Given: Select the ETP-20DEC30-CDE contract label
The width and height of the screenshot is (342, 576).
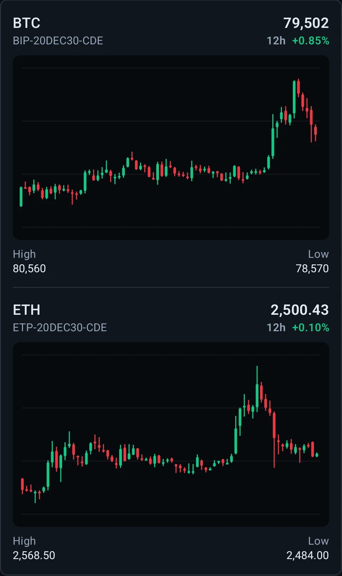Looking at the screenshot, I should click(60, 327).
